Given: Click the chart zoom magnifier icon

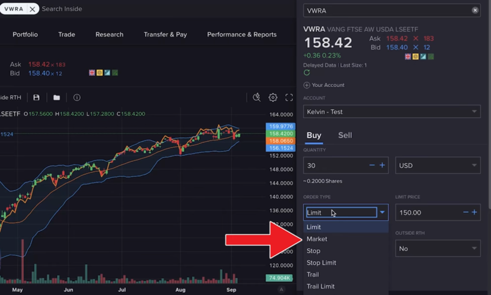Looking at the screenshot, I should click(x=257, y=97).
